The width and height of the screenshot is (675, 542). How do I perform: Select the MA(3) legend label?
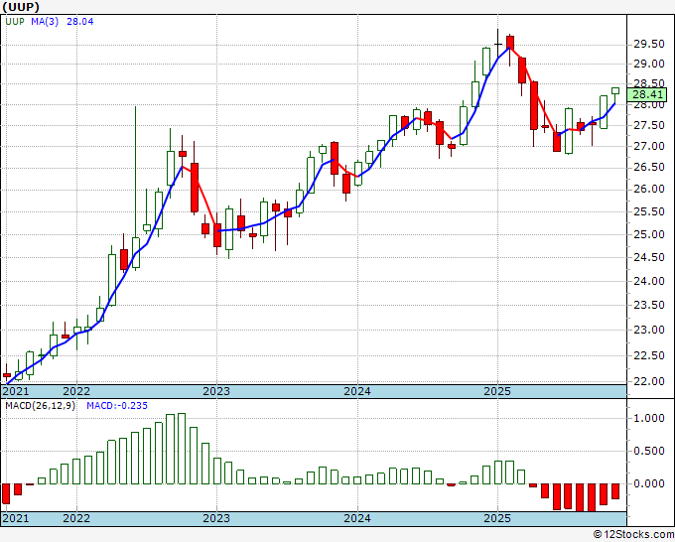coord(45,22)
